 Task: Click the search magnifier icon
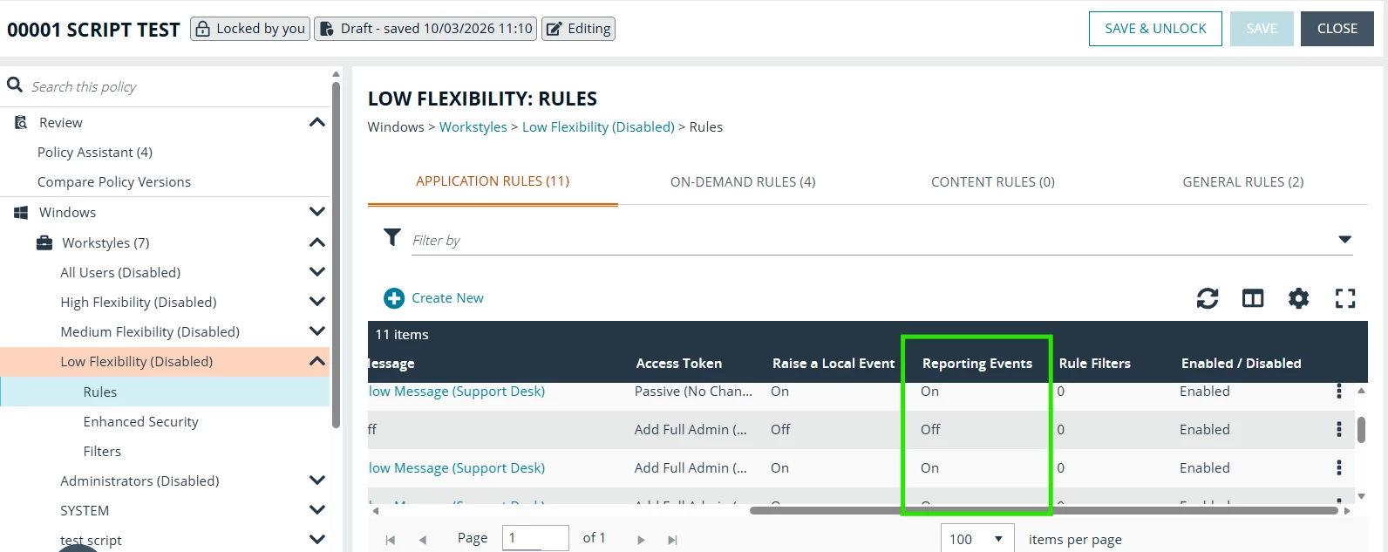[15, 85]
